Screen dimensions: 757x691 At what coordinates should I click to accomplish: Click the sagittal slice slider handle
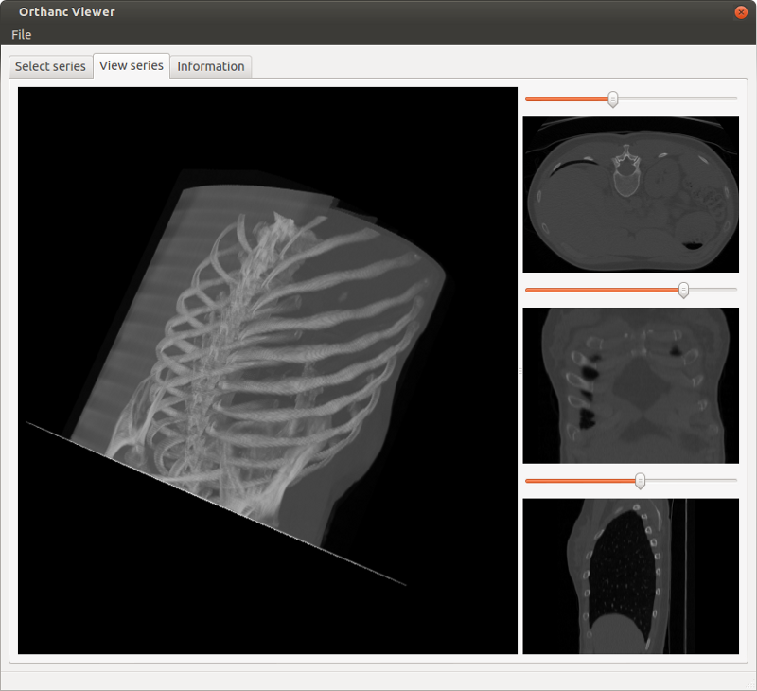640,481
